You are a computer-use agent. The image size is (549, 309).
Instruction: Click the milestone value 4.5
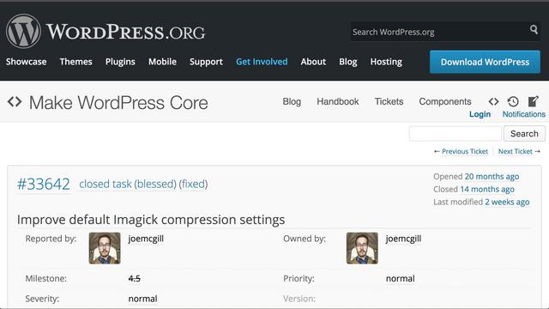click(x=134, y=278)
